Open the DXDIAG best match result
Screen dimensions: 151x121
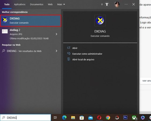(31, 20)
